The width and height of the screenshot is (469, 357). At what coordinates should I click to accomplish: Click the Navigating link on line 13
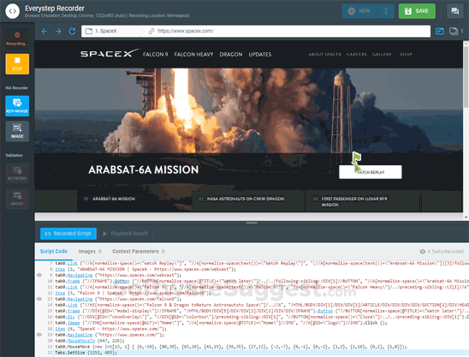(x=80, y=300)
